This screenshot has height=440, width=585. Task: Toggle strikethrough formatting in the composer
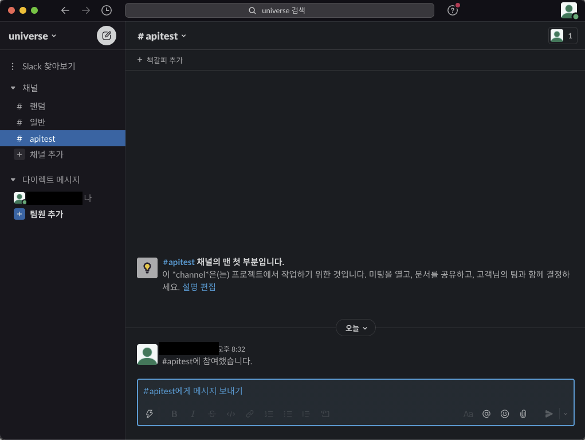point(212,414)
